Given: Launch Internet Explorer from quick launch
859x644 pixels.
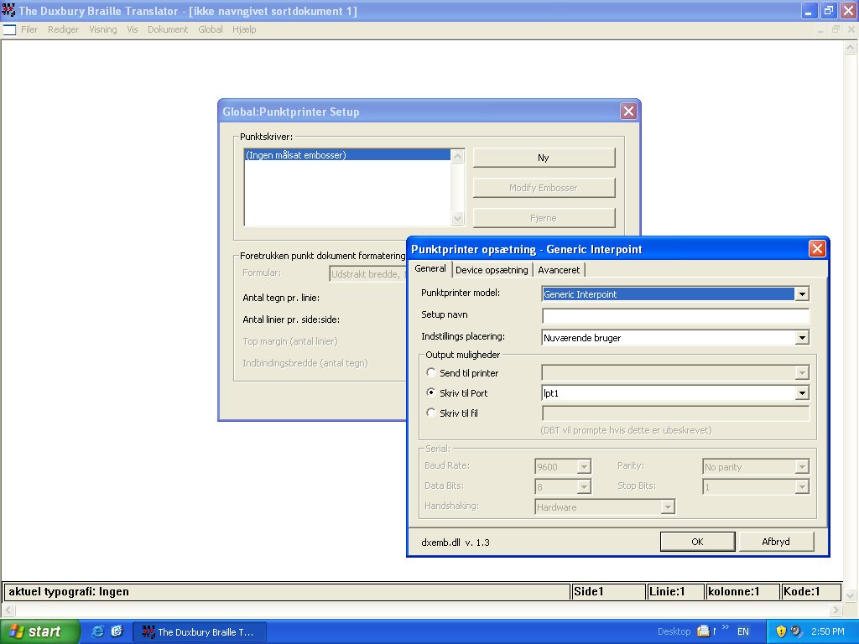Looking at the screenshot, I should coord(98,631).
